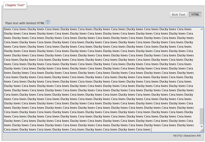The image size is (205, 142).
Task: Click the '483762 characters left' counter
Action: coord(187,136)
